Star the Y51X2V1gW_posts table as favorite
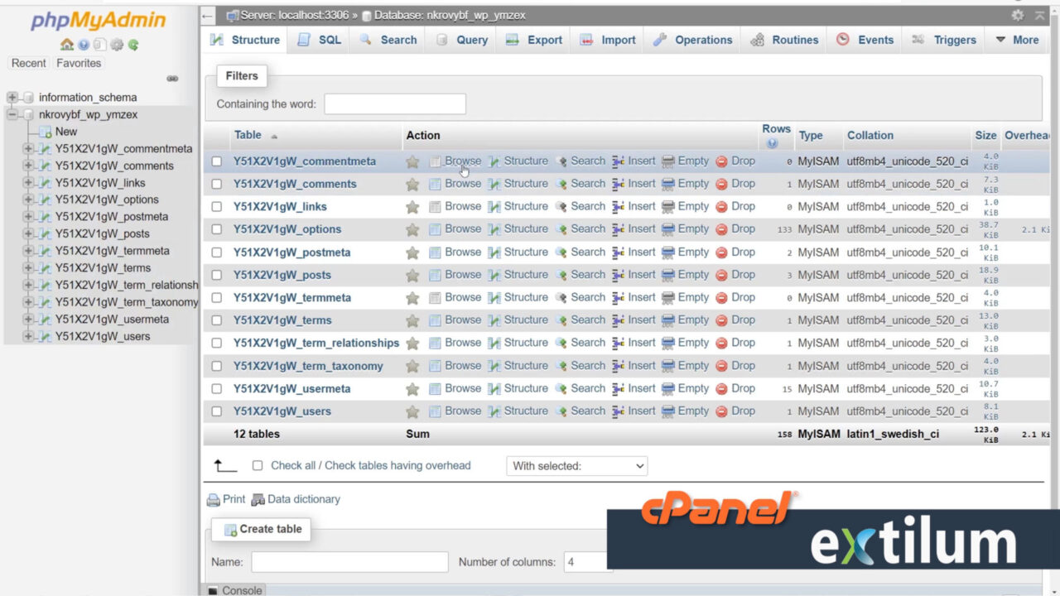1060x596 pixels. [x=412, y=274]
